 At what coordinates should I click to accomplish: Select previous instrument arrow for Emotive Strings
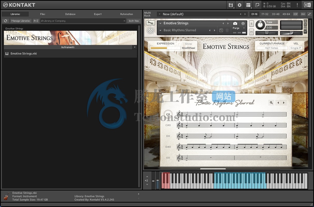pyautogui.click(x=223, y=24)
